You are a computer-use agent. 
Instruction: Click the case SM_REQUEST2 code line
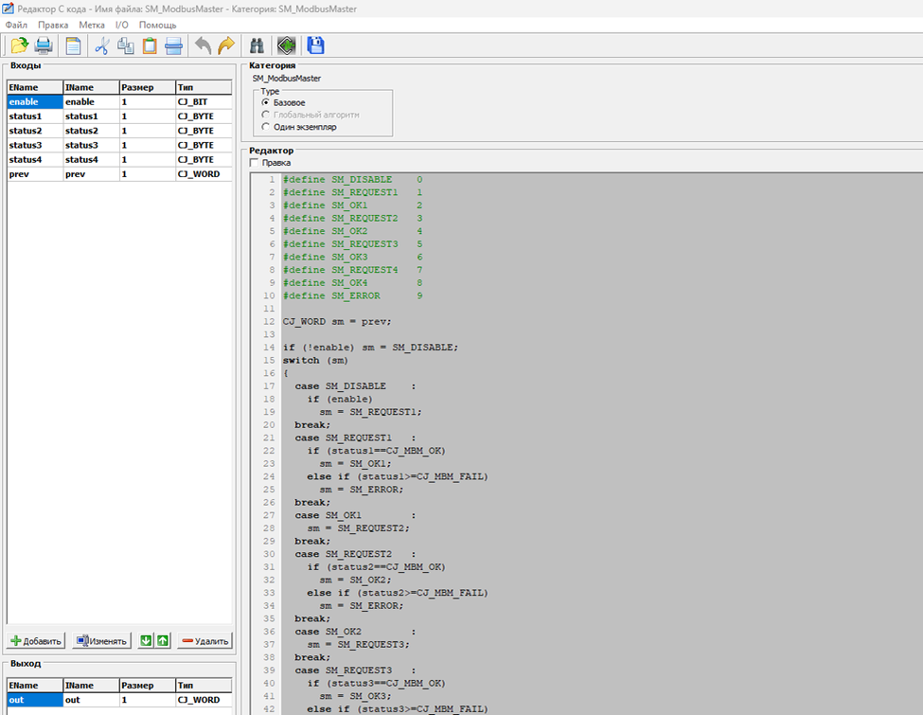(356, 554)
